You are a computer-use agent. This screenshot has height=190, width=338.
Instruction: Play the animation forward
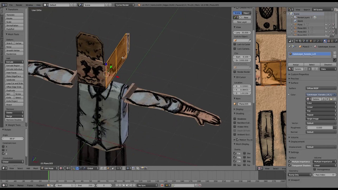[127, 185]
